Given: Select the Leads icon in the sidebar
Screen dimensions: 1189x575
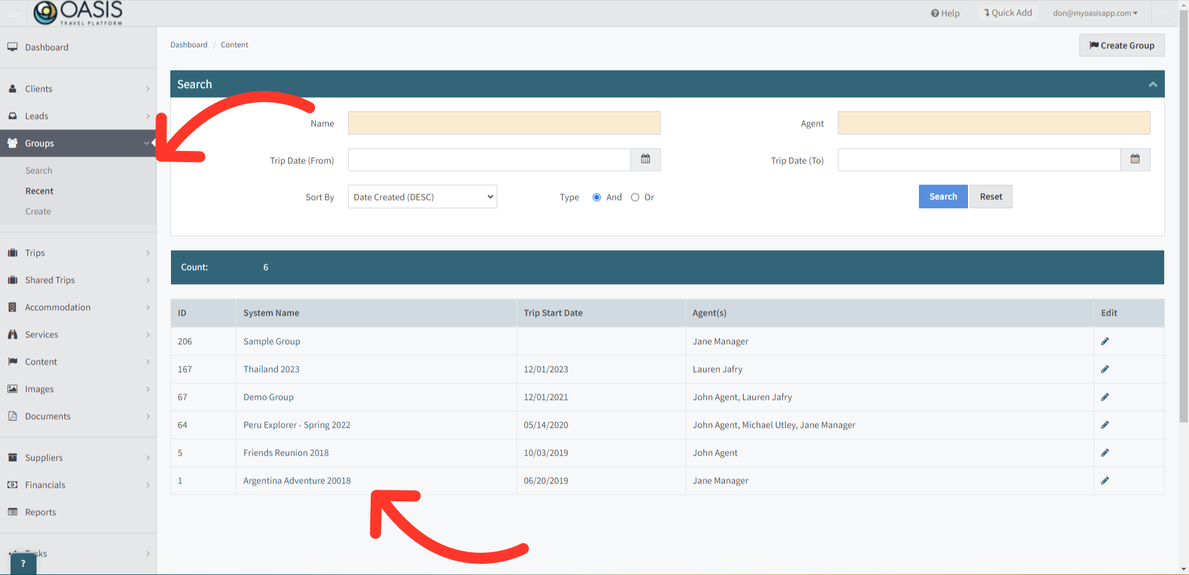Looking at the screenshot, I should (13, 116).
